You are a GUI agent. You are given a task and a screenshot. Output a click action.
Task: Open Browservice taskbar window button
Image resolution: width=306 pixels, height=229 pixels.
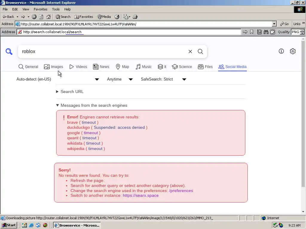pyautogui.click(x=77, y=225)
